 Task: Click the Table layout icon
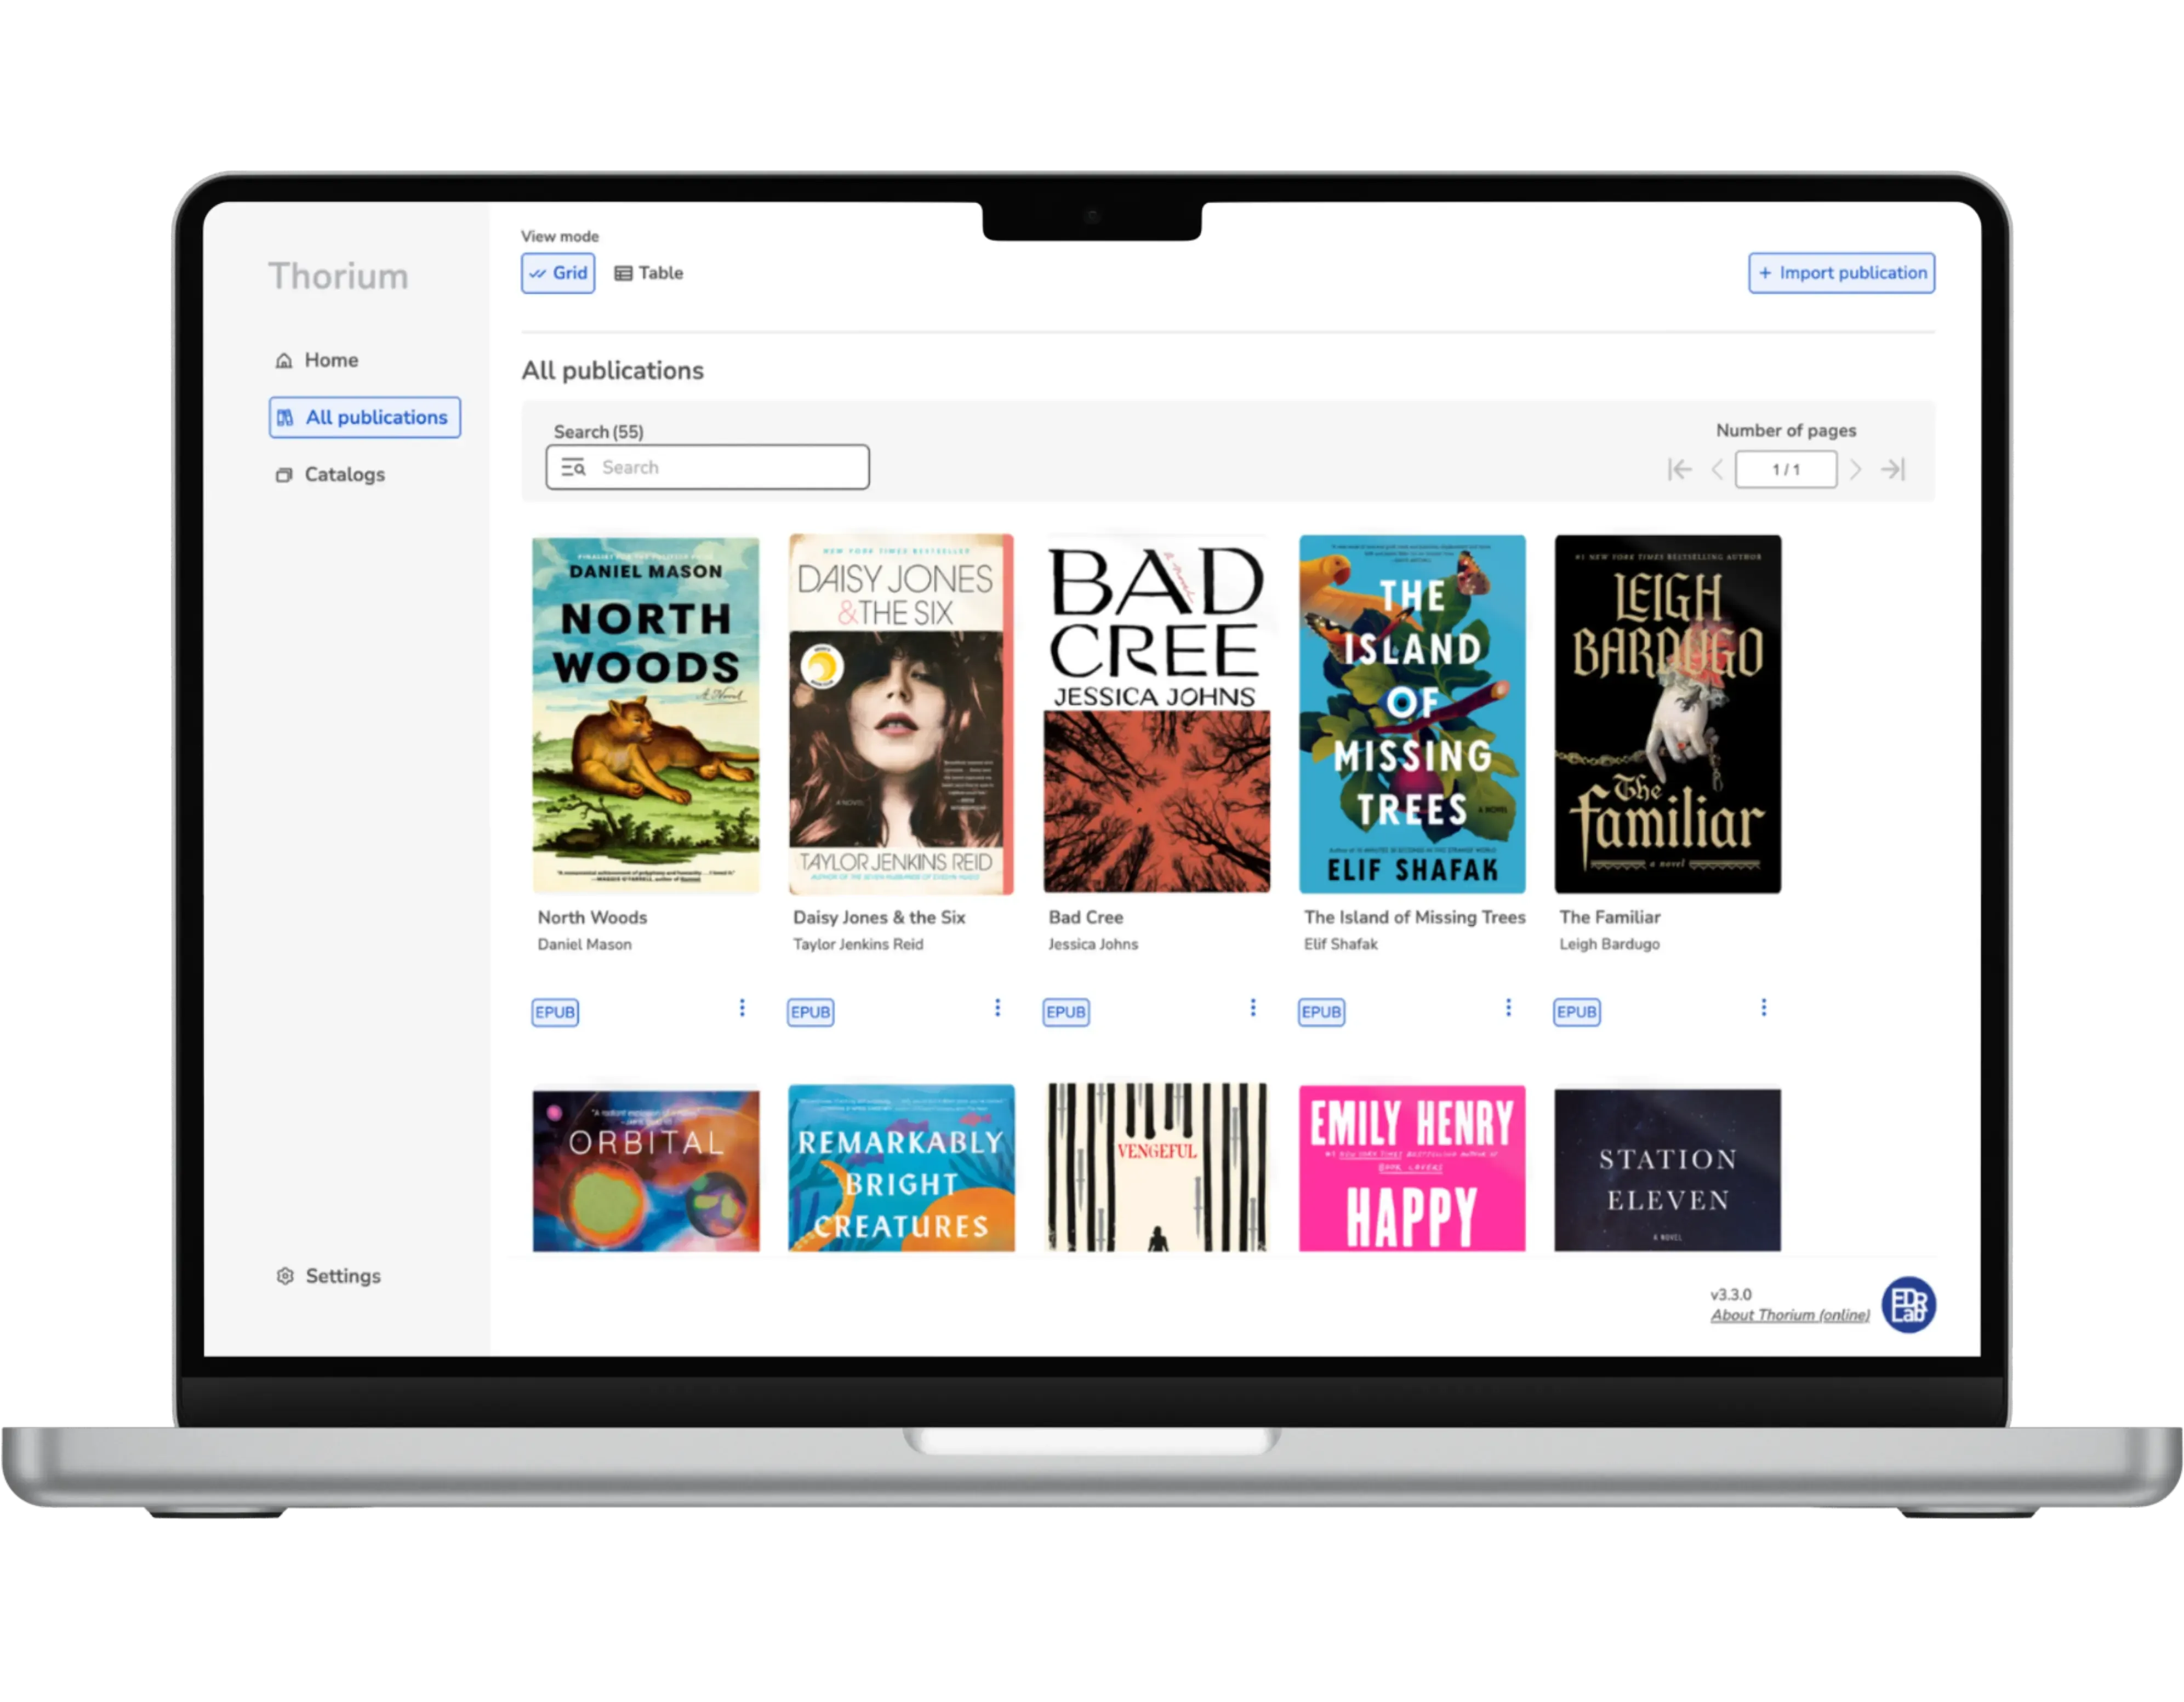tap(623, 273)
